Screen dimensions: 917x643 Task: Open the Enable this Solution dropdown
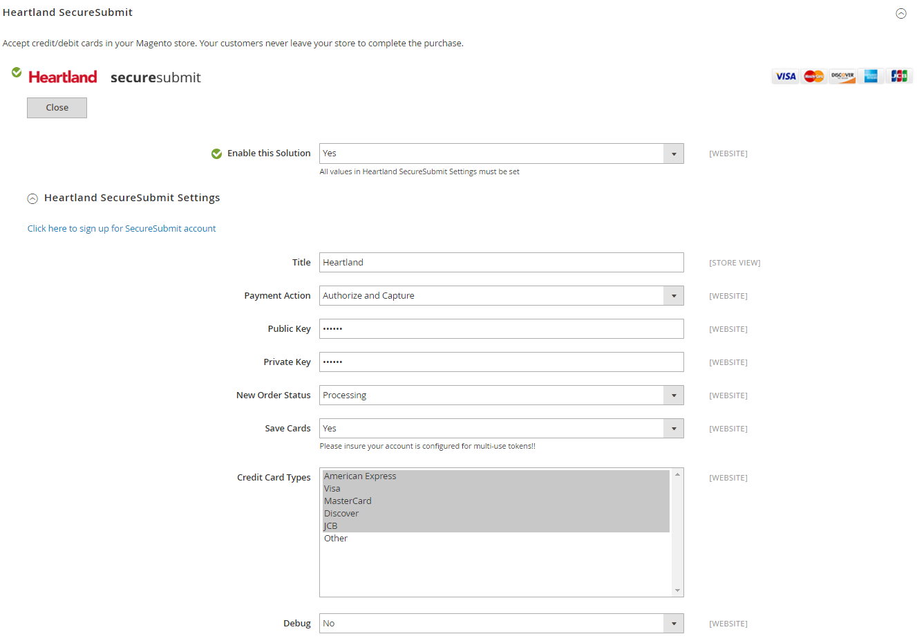click(501, 153)
